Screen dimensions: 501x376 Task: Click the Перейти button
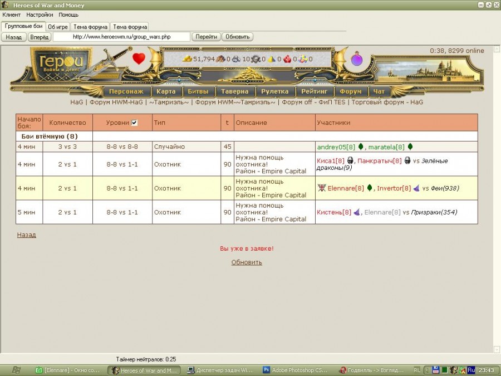click(206, 37)
